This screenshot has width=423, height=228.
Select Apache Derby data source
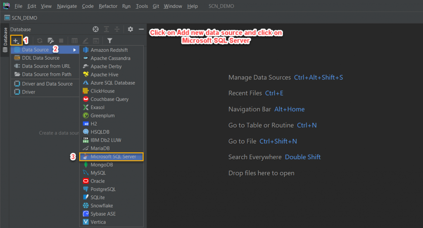[112, 66]
